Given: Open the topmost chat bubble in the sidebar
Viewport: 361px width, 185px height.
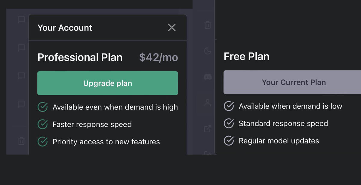Looking at the screenshot, I should (x=21, y=20).
